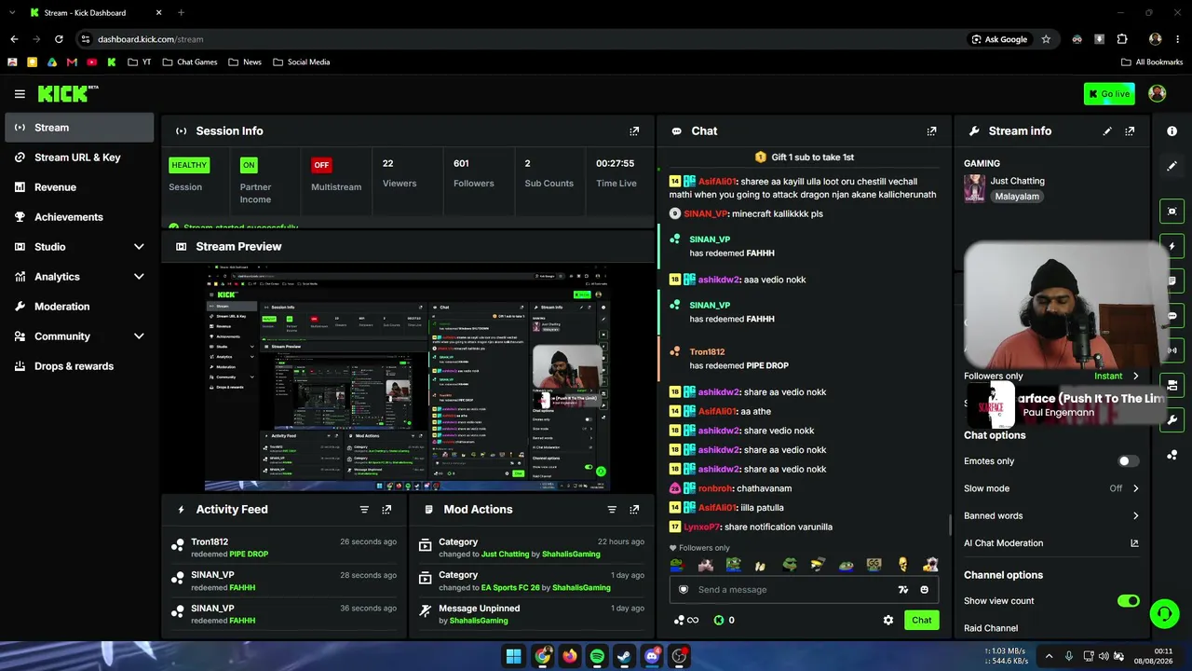Open Steam from the taskbar
Screen dimensions: 1192x671
coord(624,656)
